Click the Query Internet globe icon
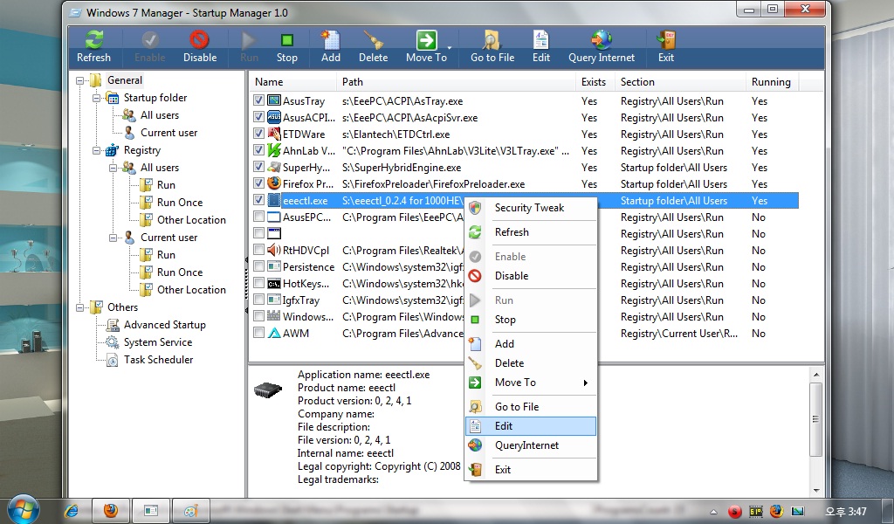894x524 pixels. (601, 39)
